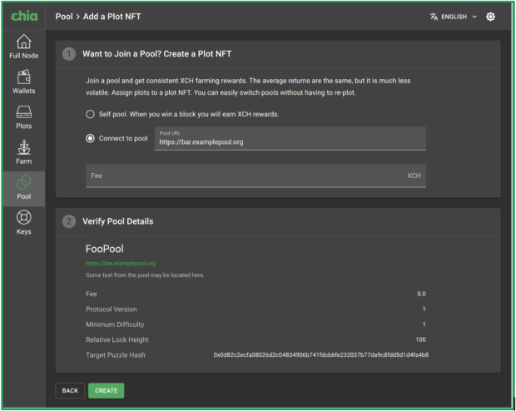
Task: Open the bar.examplepool.org pool link
Action: [121, 263]
